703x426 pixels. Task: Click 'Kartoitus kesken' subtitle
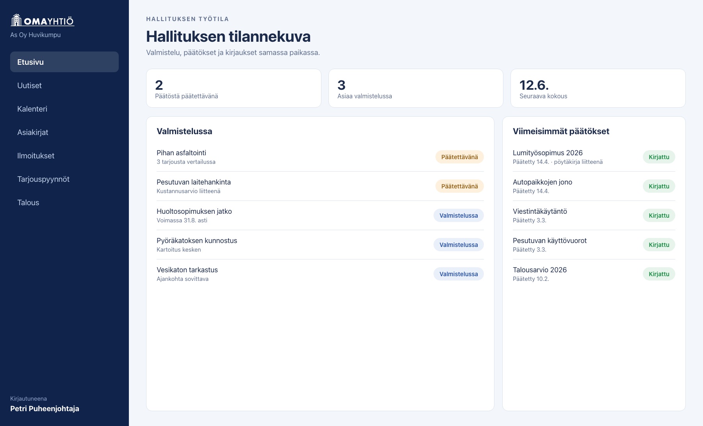click(179, 250)
